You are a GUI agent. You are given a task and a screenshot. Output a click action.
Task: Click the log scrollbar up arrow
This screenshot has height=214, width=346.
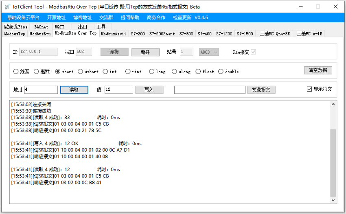[333, 104]
